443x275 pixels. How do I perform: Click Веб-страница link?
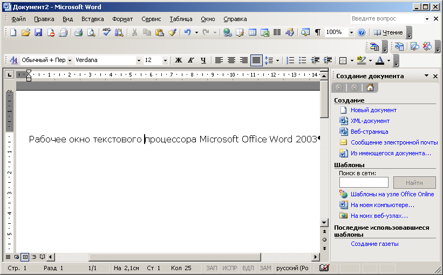click(369, 132)
